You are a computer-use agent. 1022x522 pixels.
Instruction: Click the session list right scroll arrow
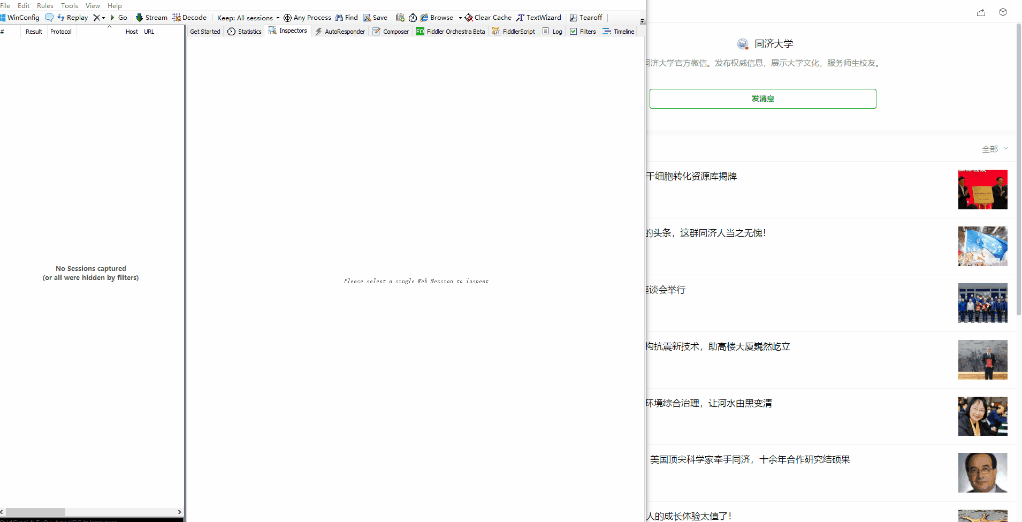coord(180,512)
